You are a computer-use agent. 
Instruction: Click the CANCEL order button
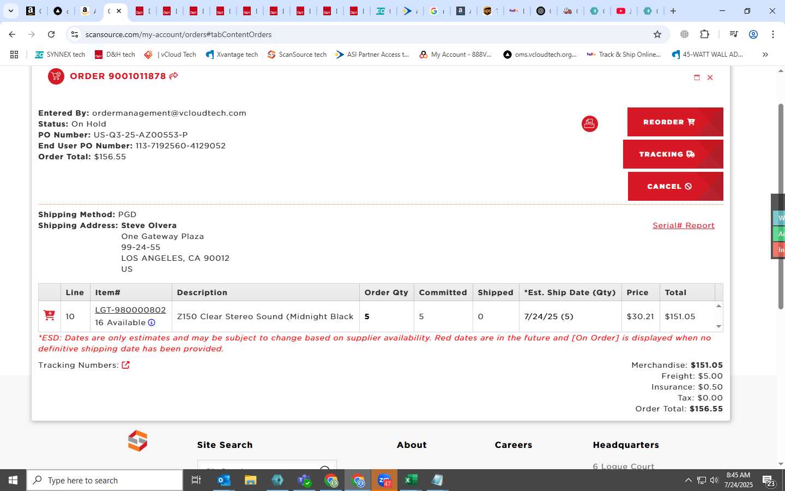pyautogui.click(x=675, y=186)
